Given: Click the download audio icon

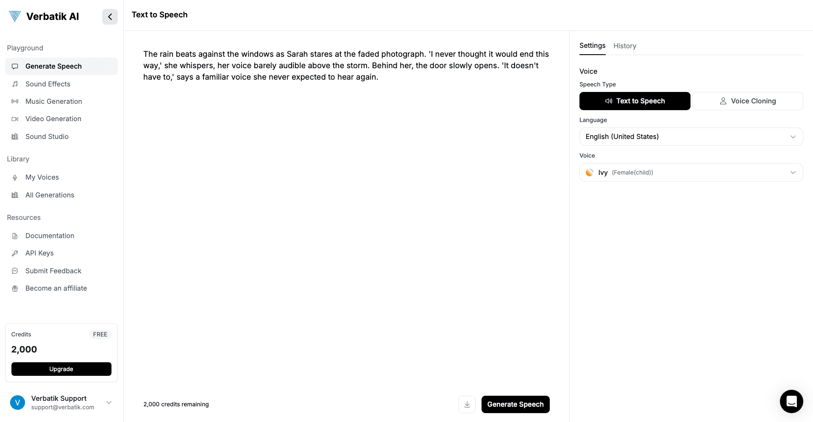Looking at the screenshot, I should (467, 405).
